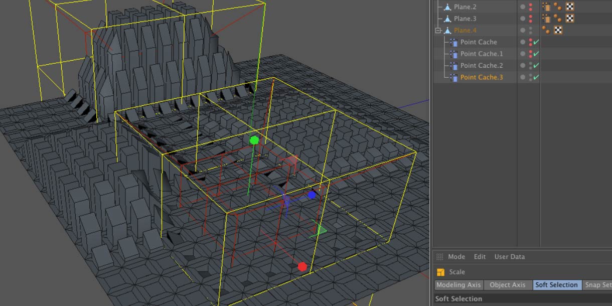Viewport: 612px width, 306px height.
Task: Click the red X-axis handle in viewport
Action: tap(302, 266)
